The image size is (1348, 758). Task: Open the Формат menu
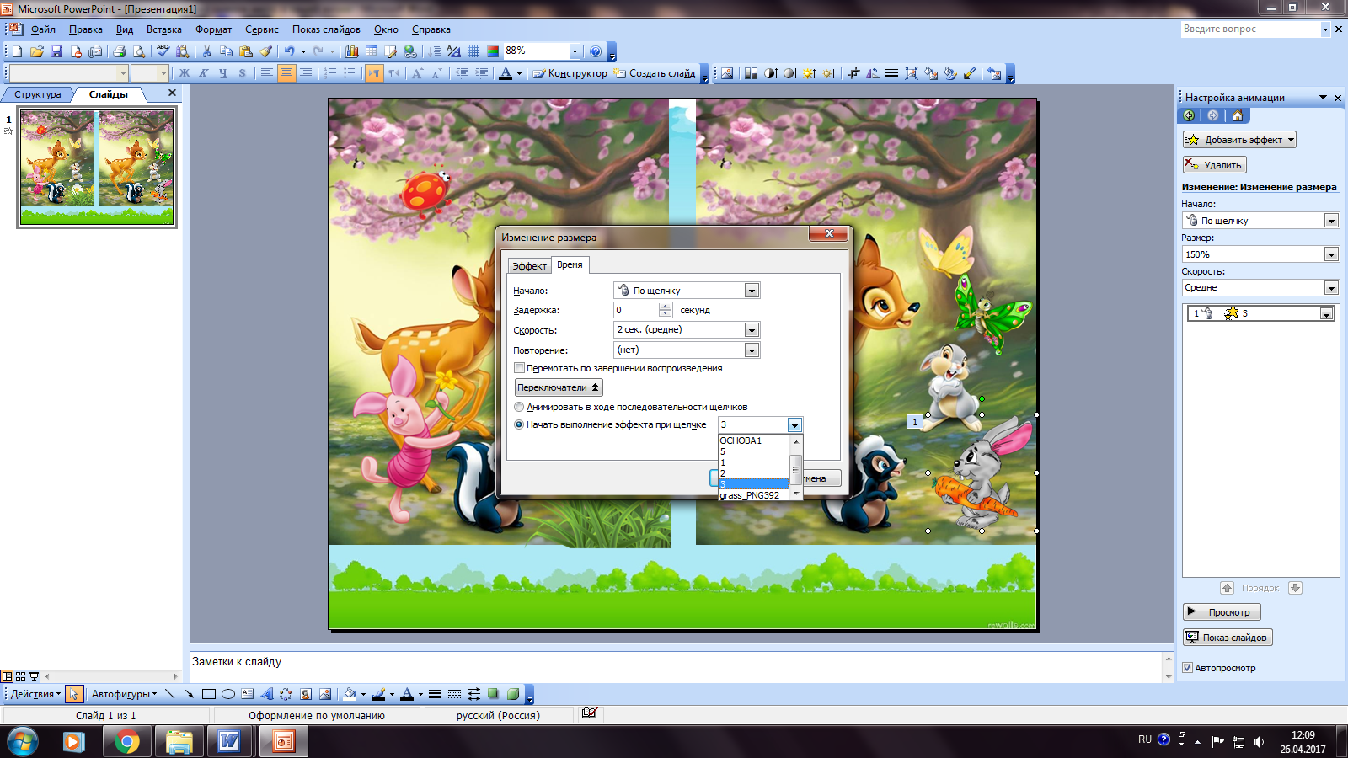(213, 29)
